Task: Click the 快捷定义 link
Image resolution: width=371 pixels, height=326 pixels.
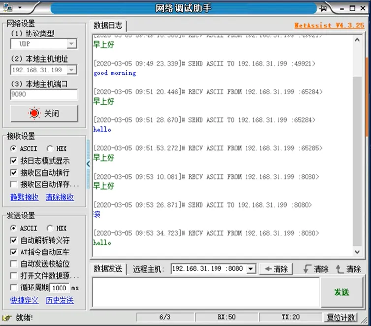Action: 25,300
